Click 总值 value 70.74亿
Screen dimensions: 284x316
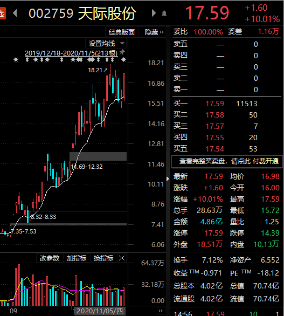(266, 286)
